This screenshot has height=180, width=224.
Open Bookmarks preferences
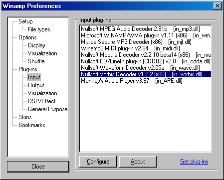(x=32, y=125)
